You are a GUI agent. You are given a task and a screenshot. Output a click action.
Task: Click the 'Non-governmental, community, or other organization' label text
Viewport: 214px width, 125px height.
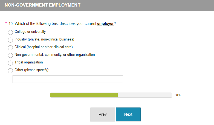[55, 55]
